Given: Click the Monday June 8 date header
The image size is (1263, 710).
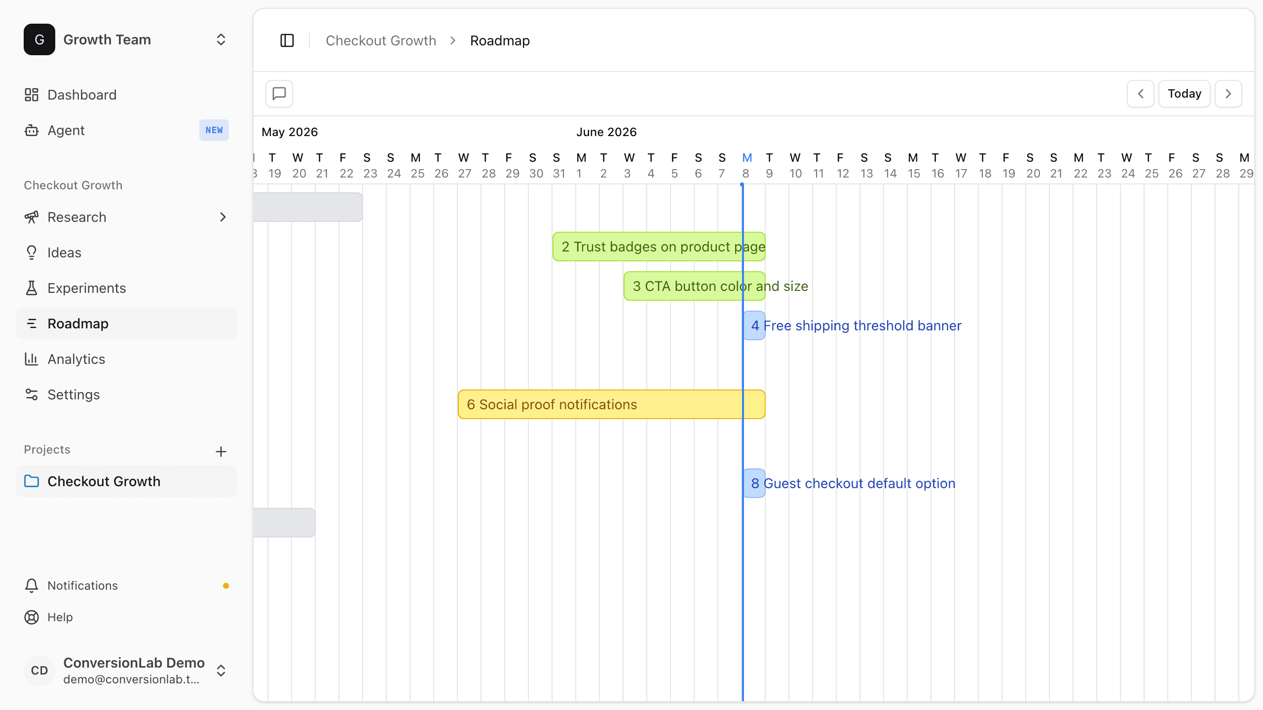Looking at the screenshot, I should coord(746,165).
